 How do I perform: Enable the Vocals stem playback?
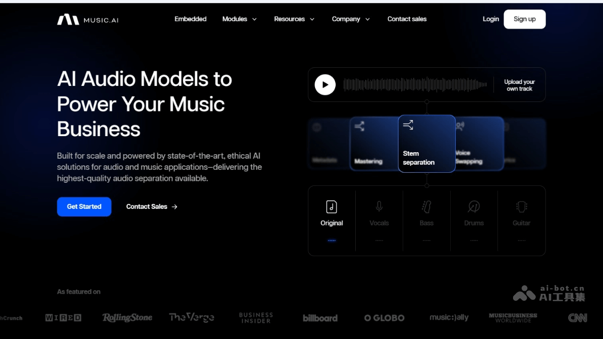[379, 240]
